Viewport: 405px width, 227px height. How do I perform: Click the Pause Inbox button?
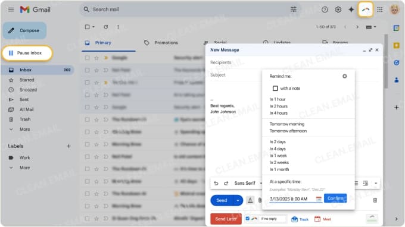click(27, 53)
